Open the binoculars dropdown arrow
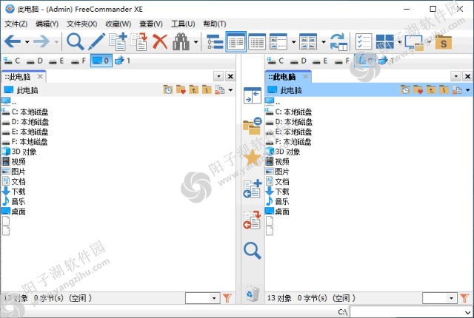The width and height of the screenshot is (474, 318). point(196,41)
